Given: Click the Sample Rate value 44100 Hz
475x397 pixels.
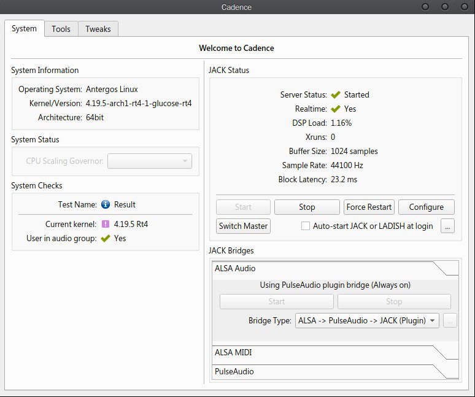Looking at the screenshot, I should [347, 165].
